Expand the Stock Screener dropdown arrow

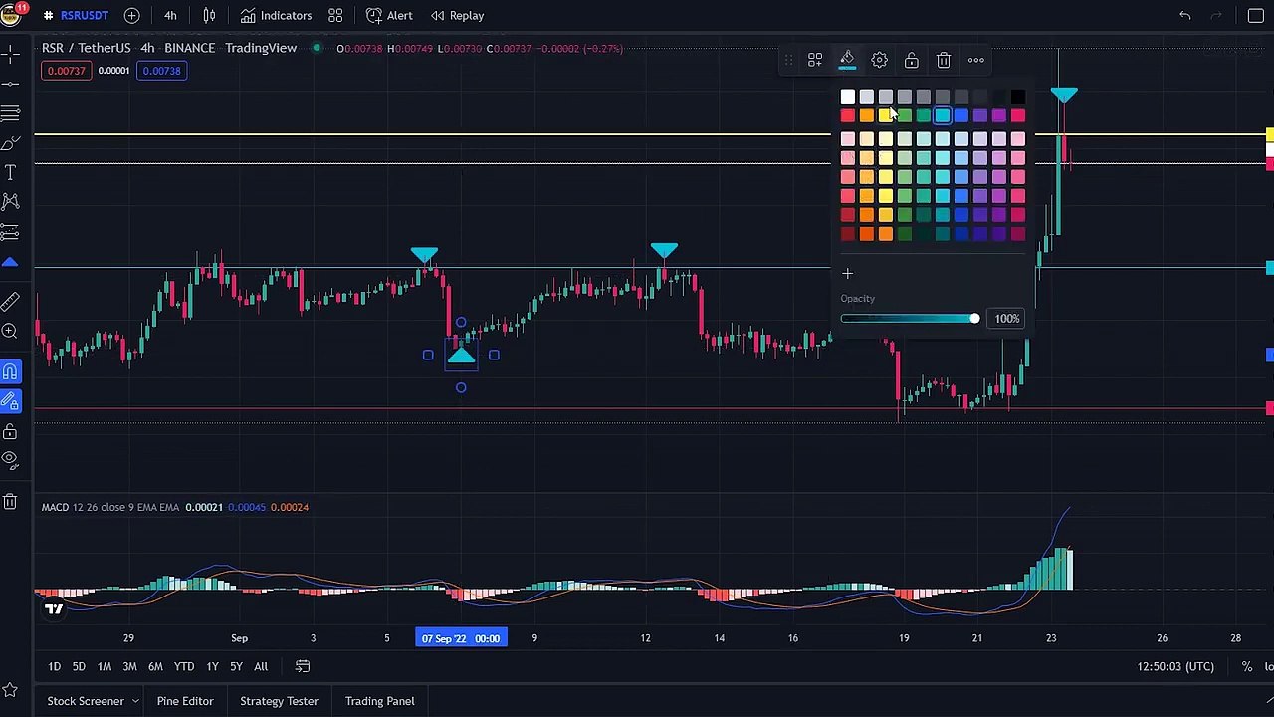(x=135, y=701)
